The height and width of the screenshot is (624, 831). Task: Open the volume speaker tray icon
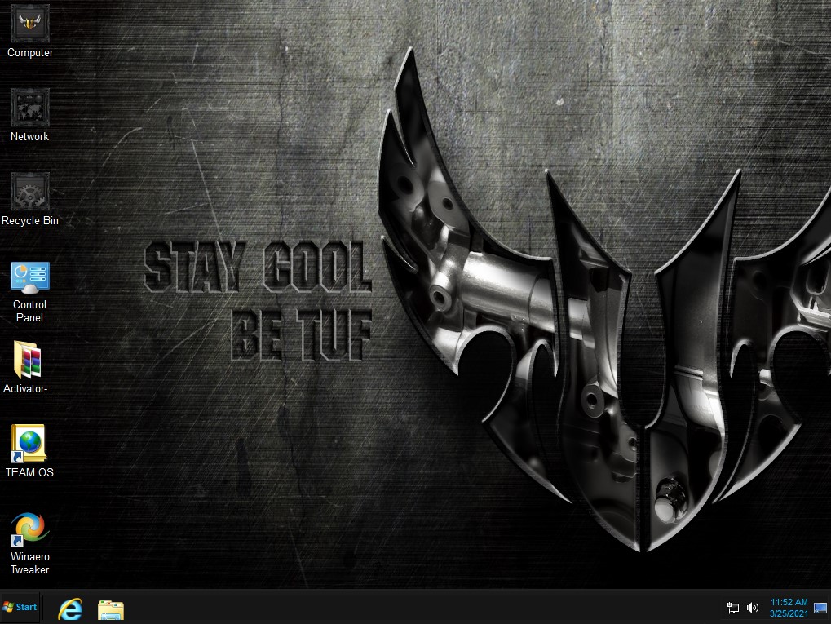coord(752,608)
